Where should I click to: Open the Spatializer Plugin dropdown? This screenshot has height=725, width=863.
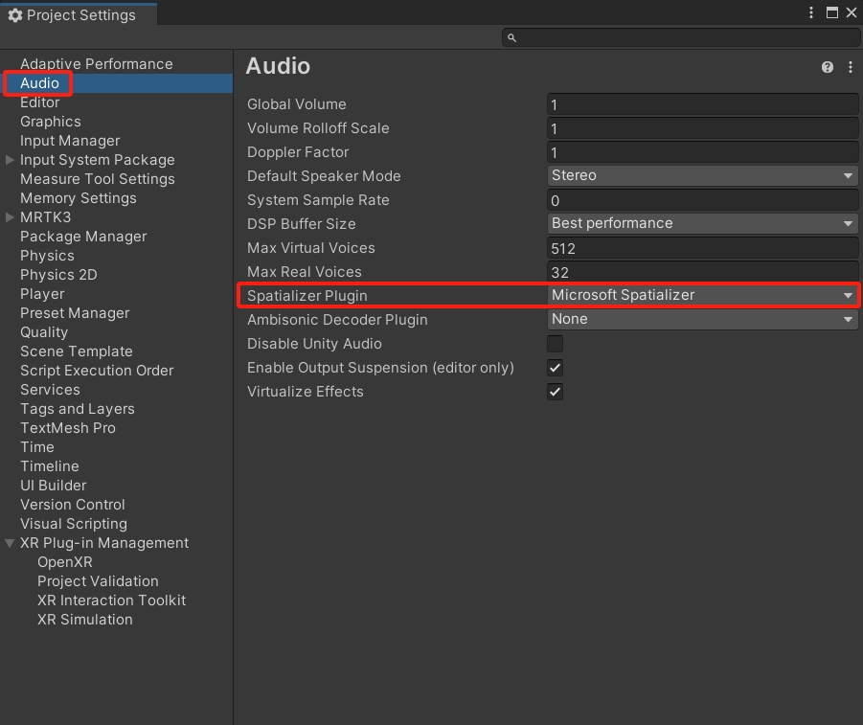click(702, 295)
